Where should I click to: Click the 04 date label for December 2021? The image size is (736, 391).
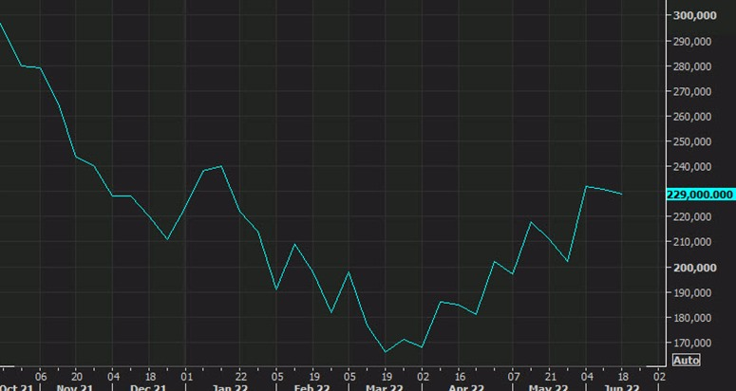113,377
